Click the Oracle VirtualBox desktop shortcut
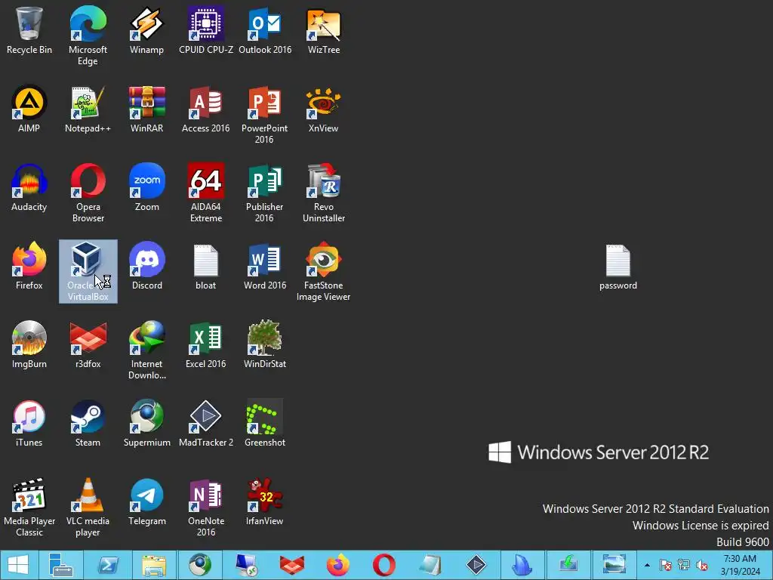Image resolution: width=773 pixels, height=580 pixels. coord(88,271)
